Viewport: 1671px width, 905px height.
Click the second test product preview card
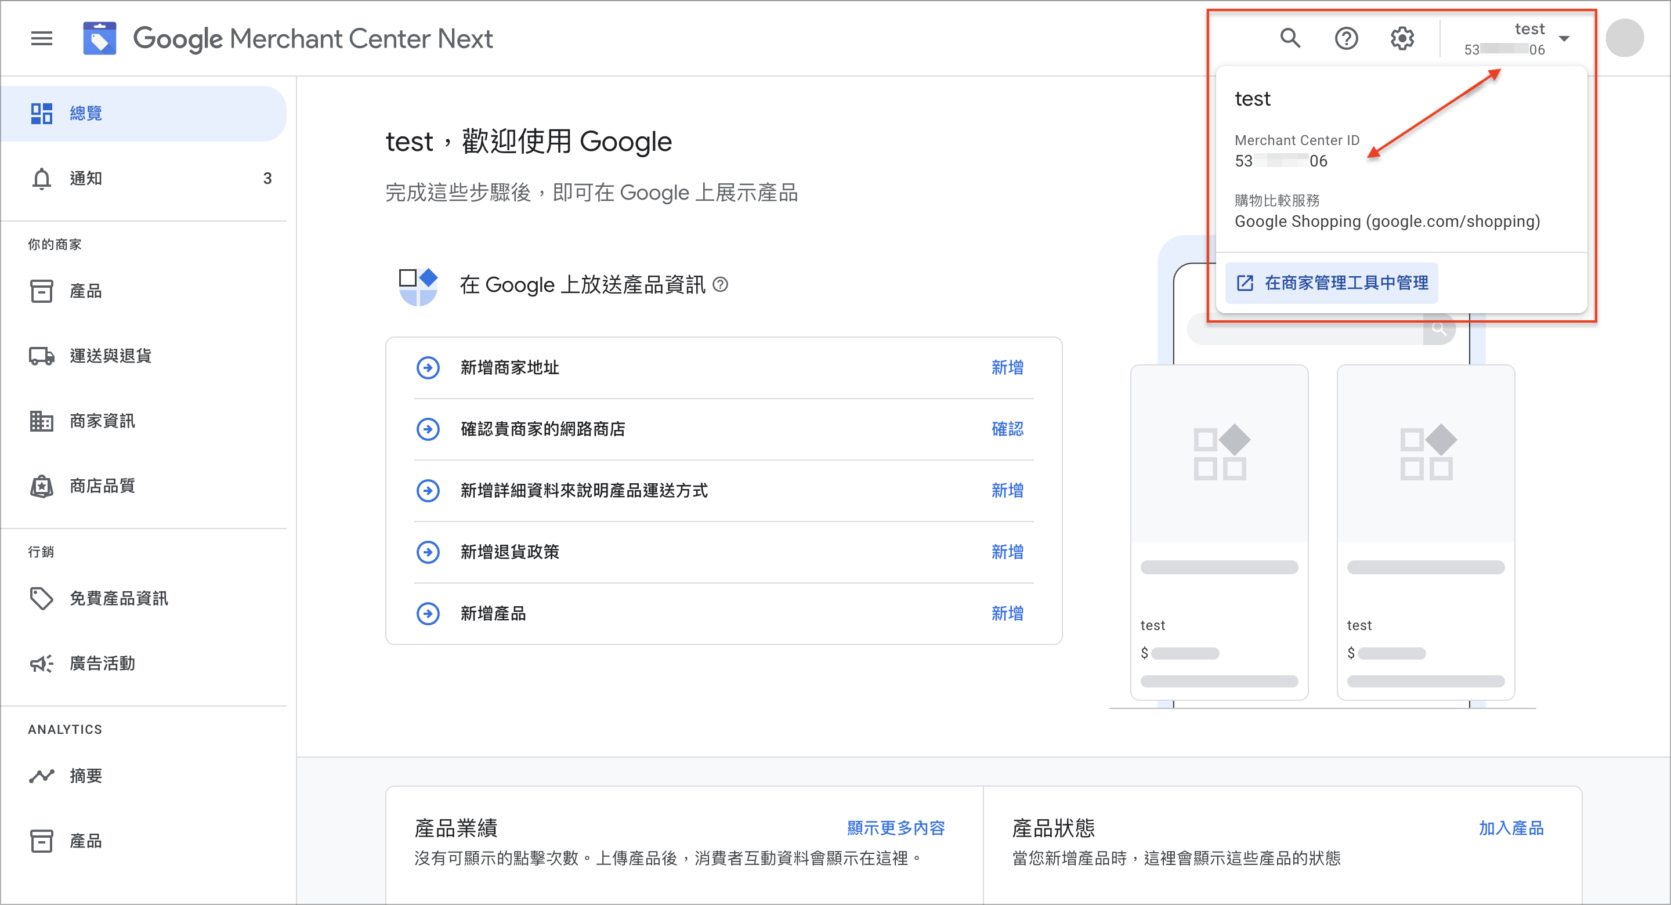pyautogui.click(x=1425, y=532)
